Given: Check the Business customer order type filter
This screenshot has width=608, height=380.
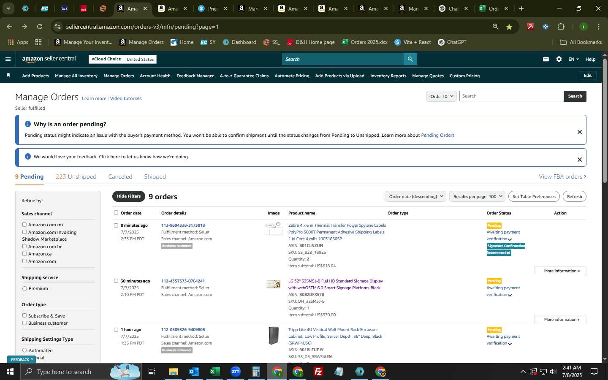Looking at the screenshot, I should pyautogui.click(x=24, y=323).
